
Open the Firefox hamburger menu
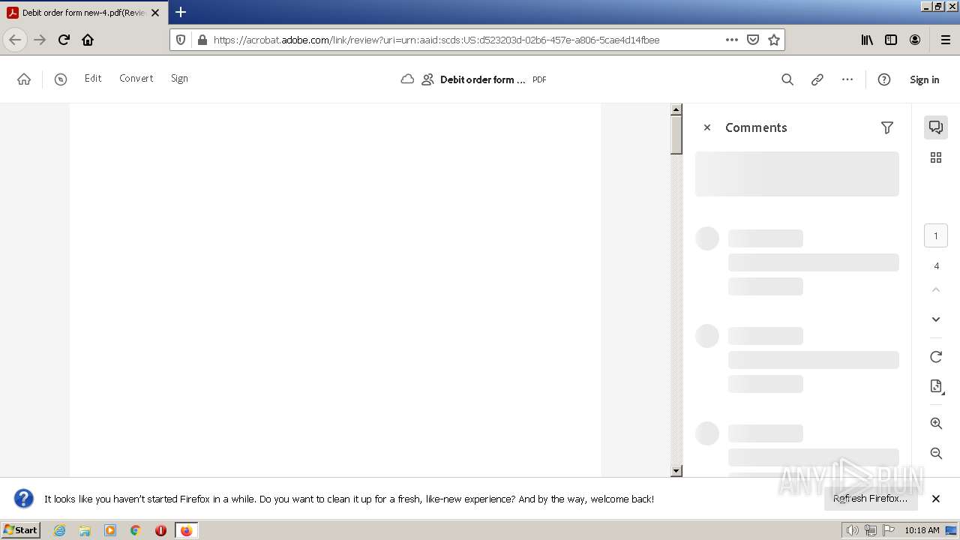946,40
